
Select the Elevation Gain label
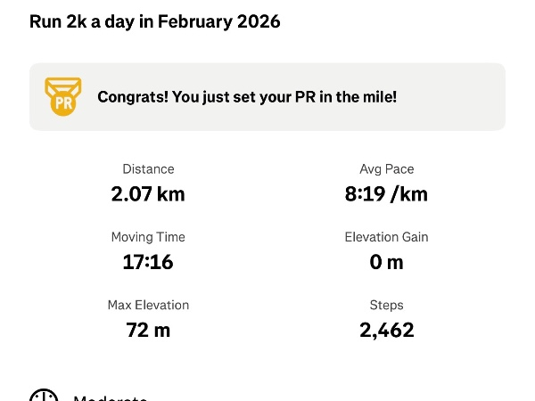click(x=386, y=237)
